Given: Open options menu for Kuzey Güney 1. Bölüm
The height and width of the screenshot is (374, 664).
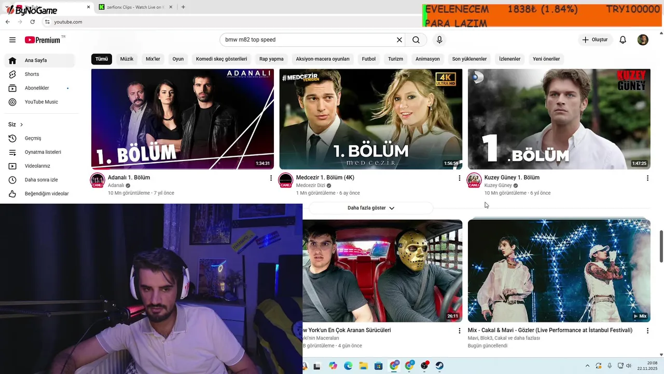Looking at the screenshot, I should (647, 178).
